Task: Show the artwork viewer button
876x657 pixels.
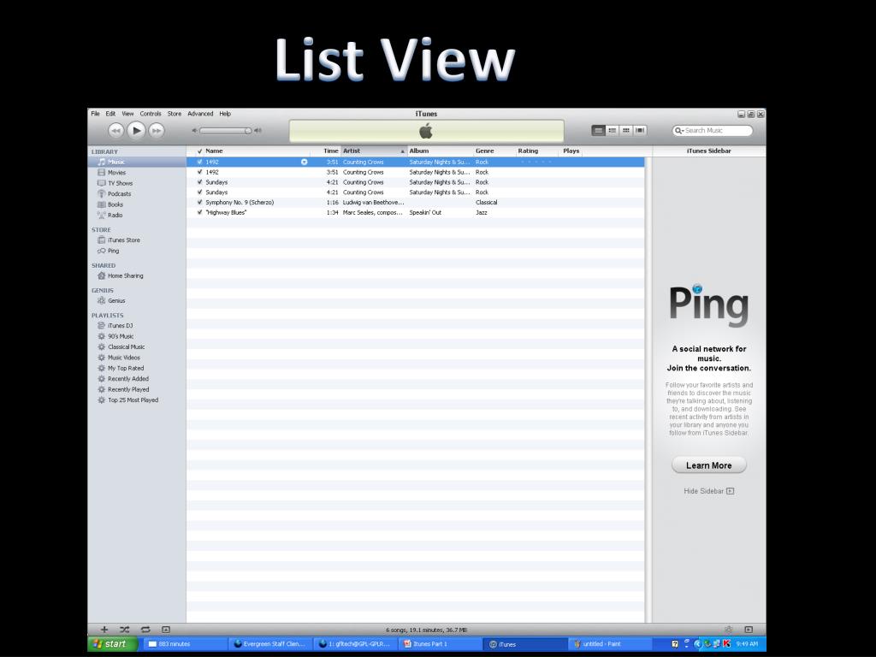Action: click(x=166, y=630)
